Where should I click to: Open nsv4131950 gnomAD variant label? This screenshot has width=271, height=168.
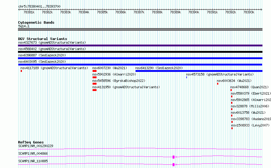click(126, 87)
